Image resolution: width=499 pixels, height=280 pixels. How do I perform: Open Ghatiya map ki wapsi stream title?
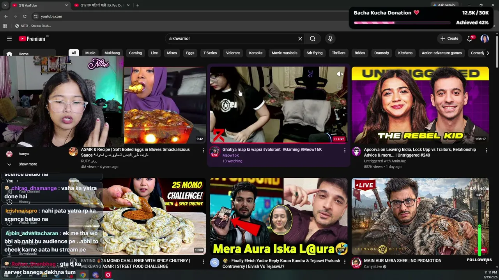[x=272, y=149]
